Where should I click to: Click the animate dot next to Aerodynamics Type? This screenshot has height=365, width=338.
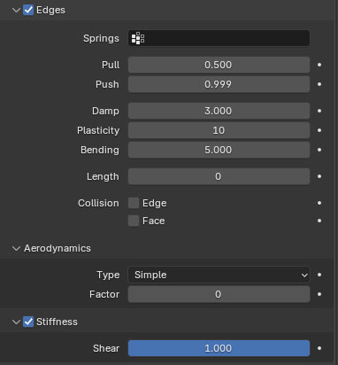319,275
